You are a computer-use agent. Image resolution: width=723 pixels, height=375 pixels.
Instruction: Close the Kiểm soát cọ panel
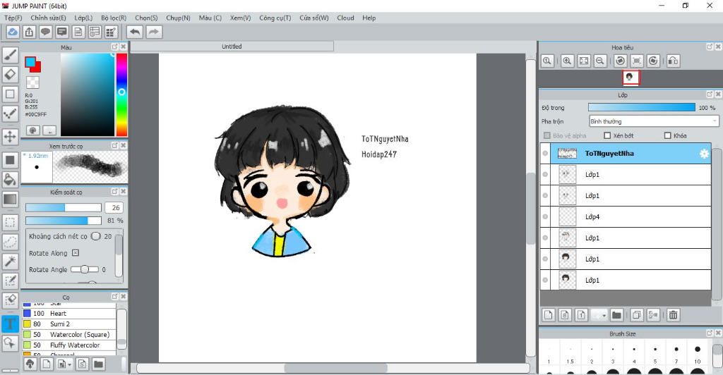point(123,192)
